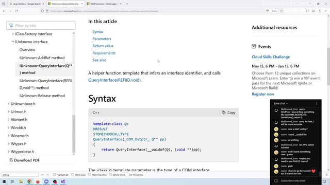Open the Live chat dropdown
330x185 pixels.
coord(281,103)
